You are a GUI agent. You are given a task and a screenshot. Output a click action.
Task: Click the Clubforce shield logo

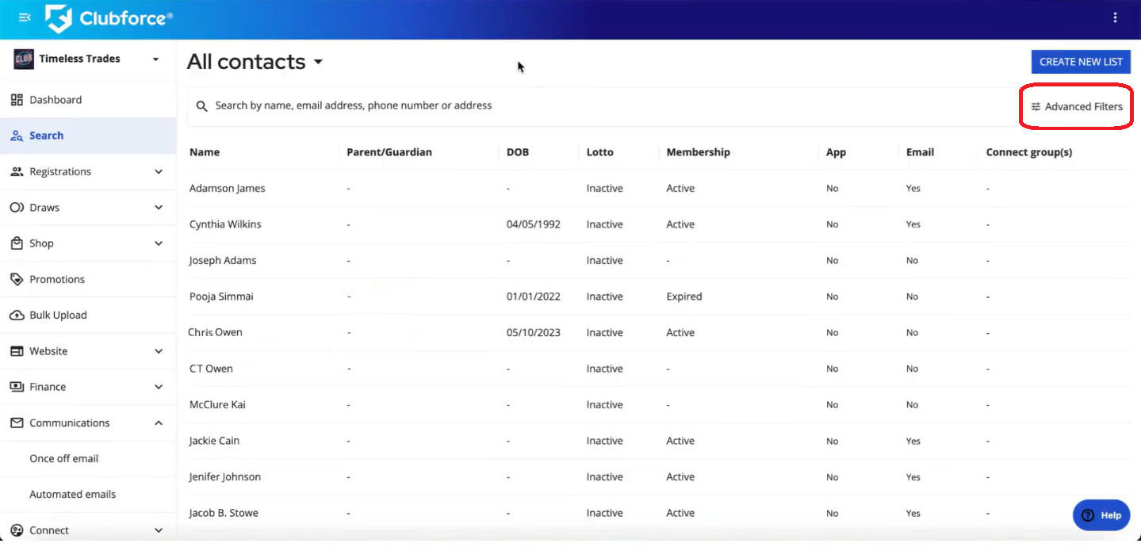[x=59, y=18]
